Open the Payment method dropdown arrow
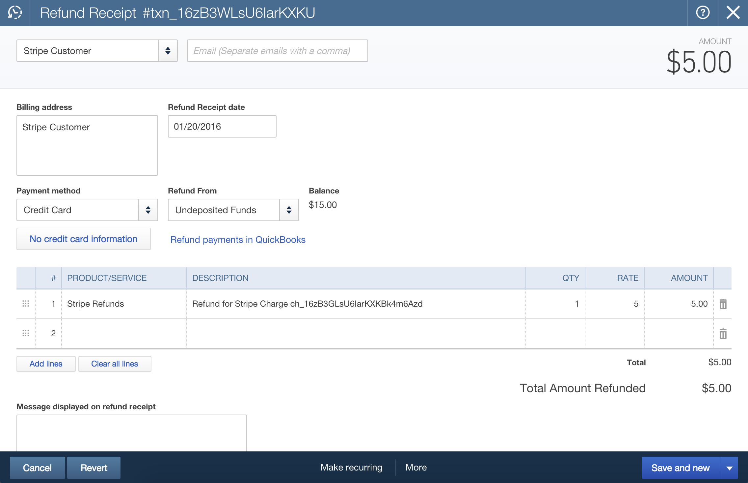The image size is (748, 483). point(148,210)
